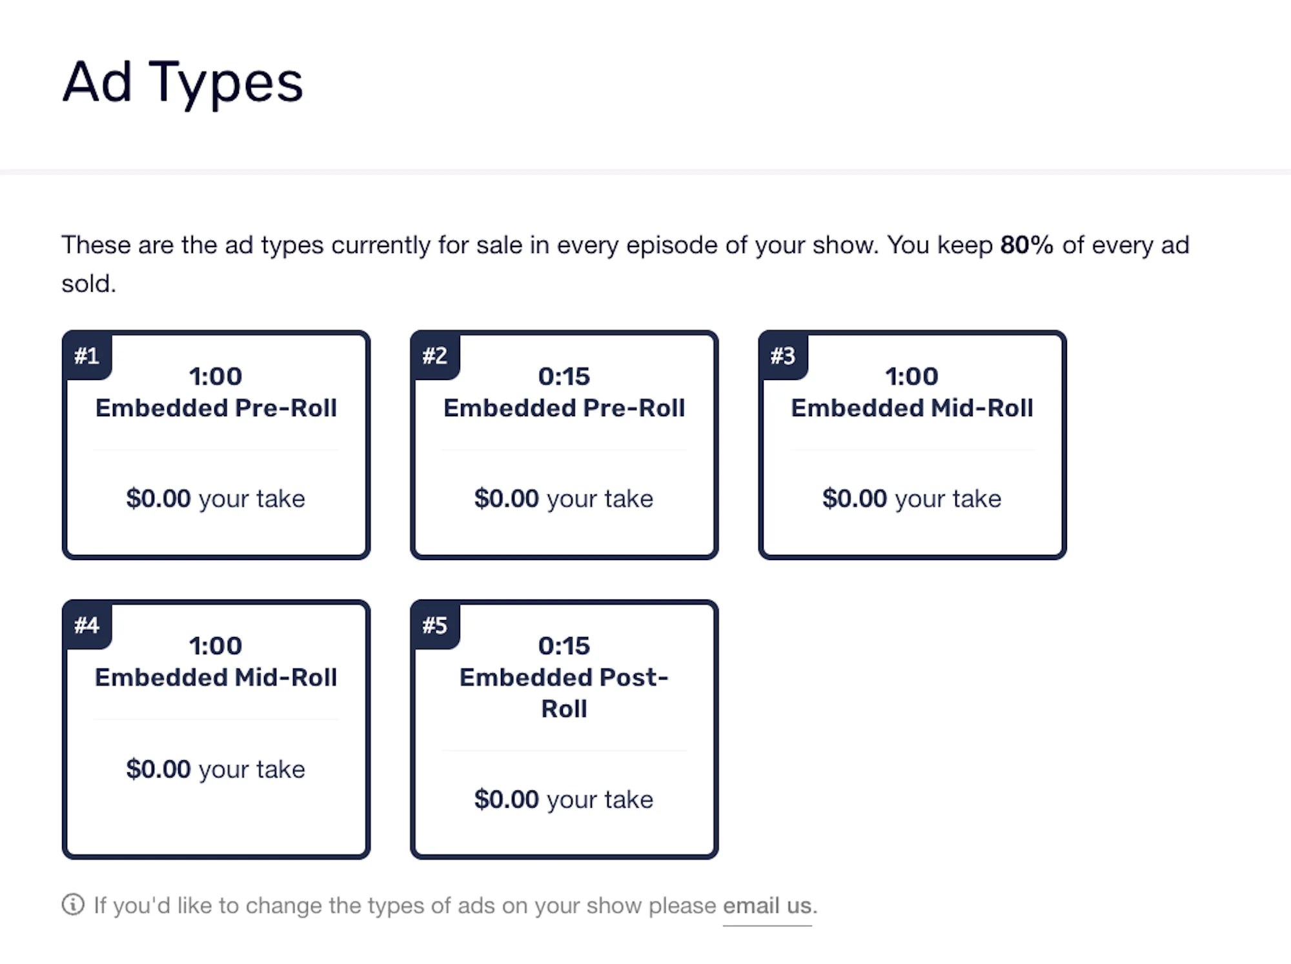Click $0.00 your take on card #2
Viewport: 1291px width, 964px height.
[564, 499]
